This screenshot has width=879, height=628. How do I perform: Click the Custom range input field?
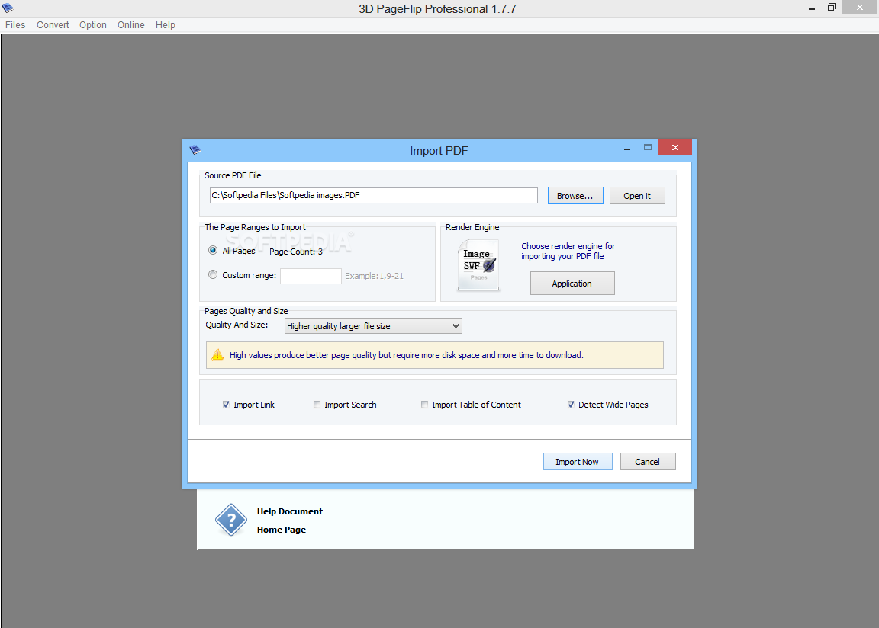click(x=311, y=276)
